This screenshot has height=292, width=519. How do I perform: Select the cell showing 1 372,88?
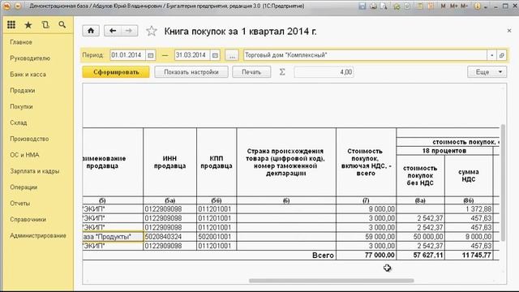[x=469, y=209]
